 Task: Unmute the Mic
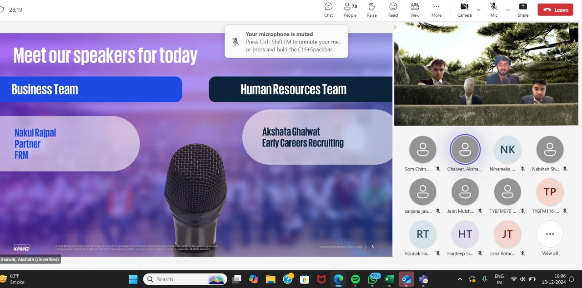pos(494,9)
